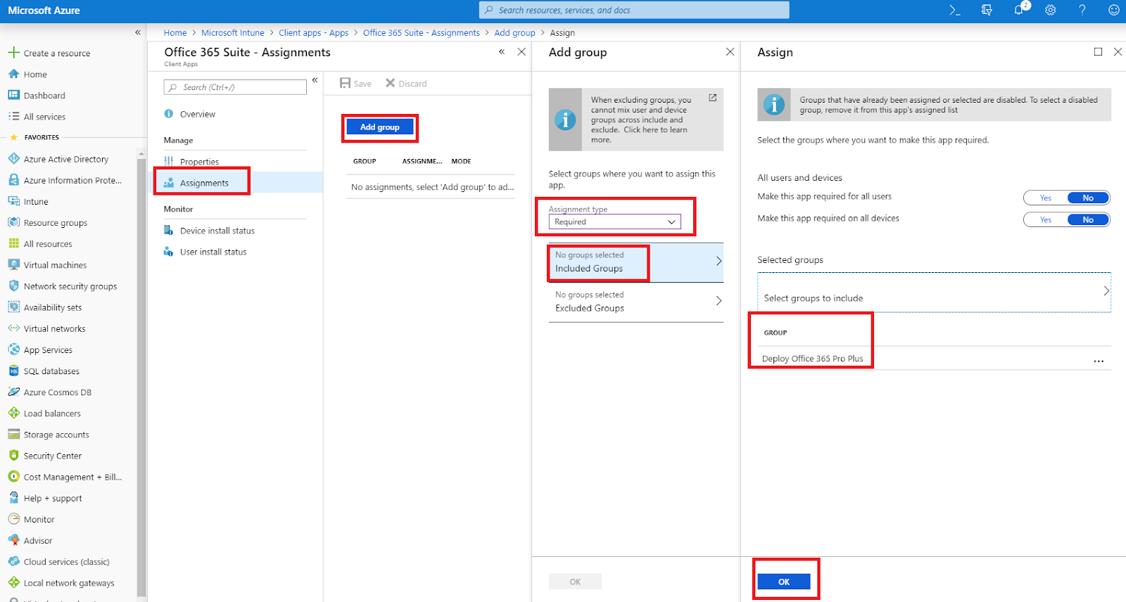Focus the top search resources box
This screenshot has height=602, width=1126.
point(634,10)
